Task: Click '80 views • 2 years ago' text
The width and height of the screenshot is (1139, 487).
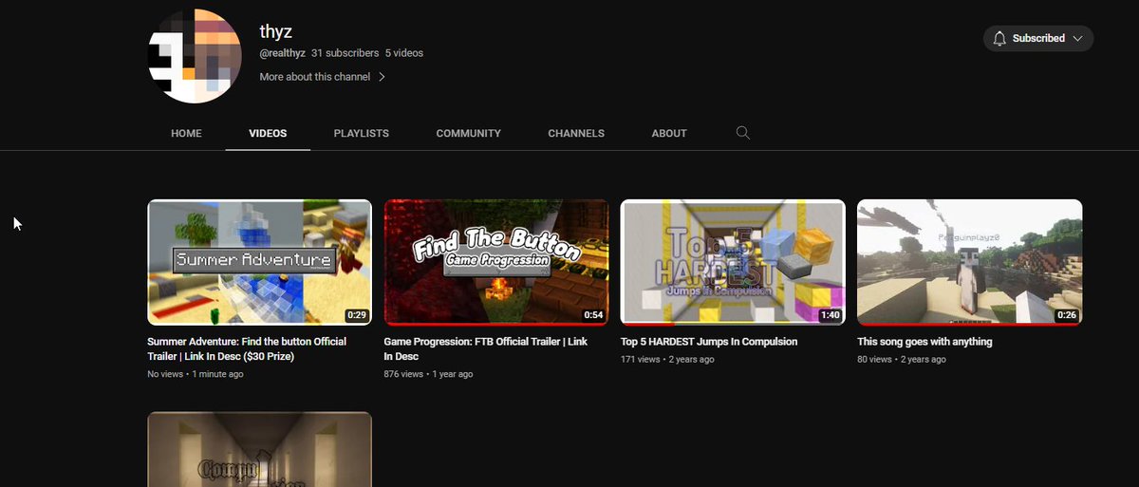Action: (902, 360)
